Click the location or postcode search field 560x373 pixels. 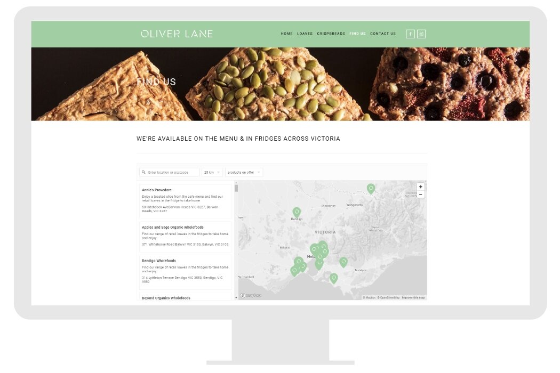coord(169,173)
